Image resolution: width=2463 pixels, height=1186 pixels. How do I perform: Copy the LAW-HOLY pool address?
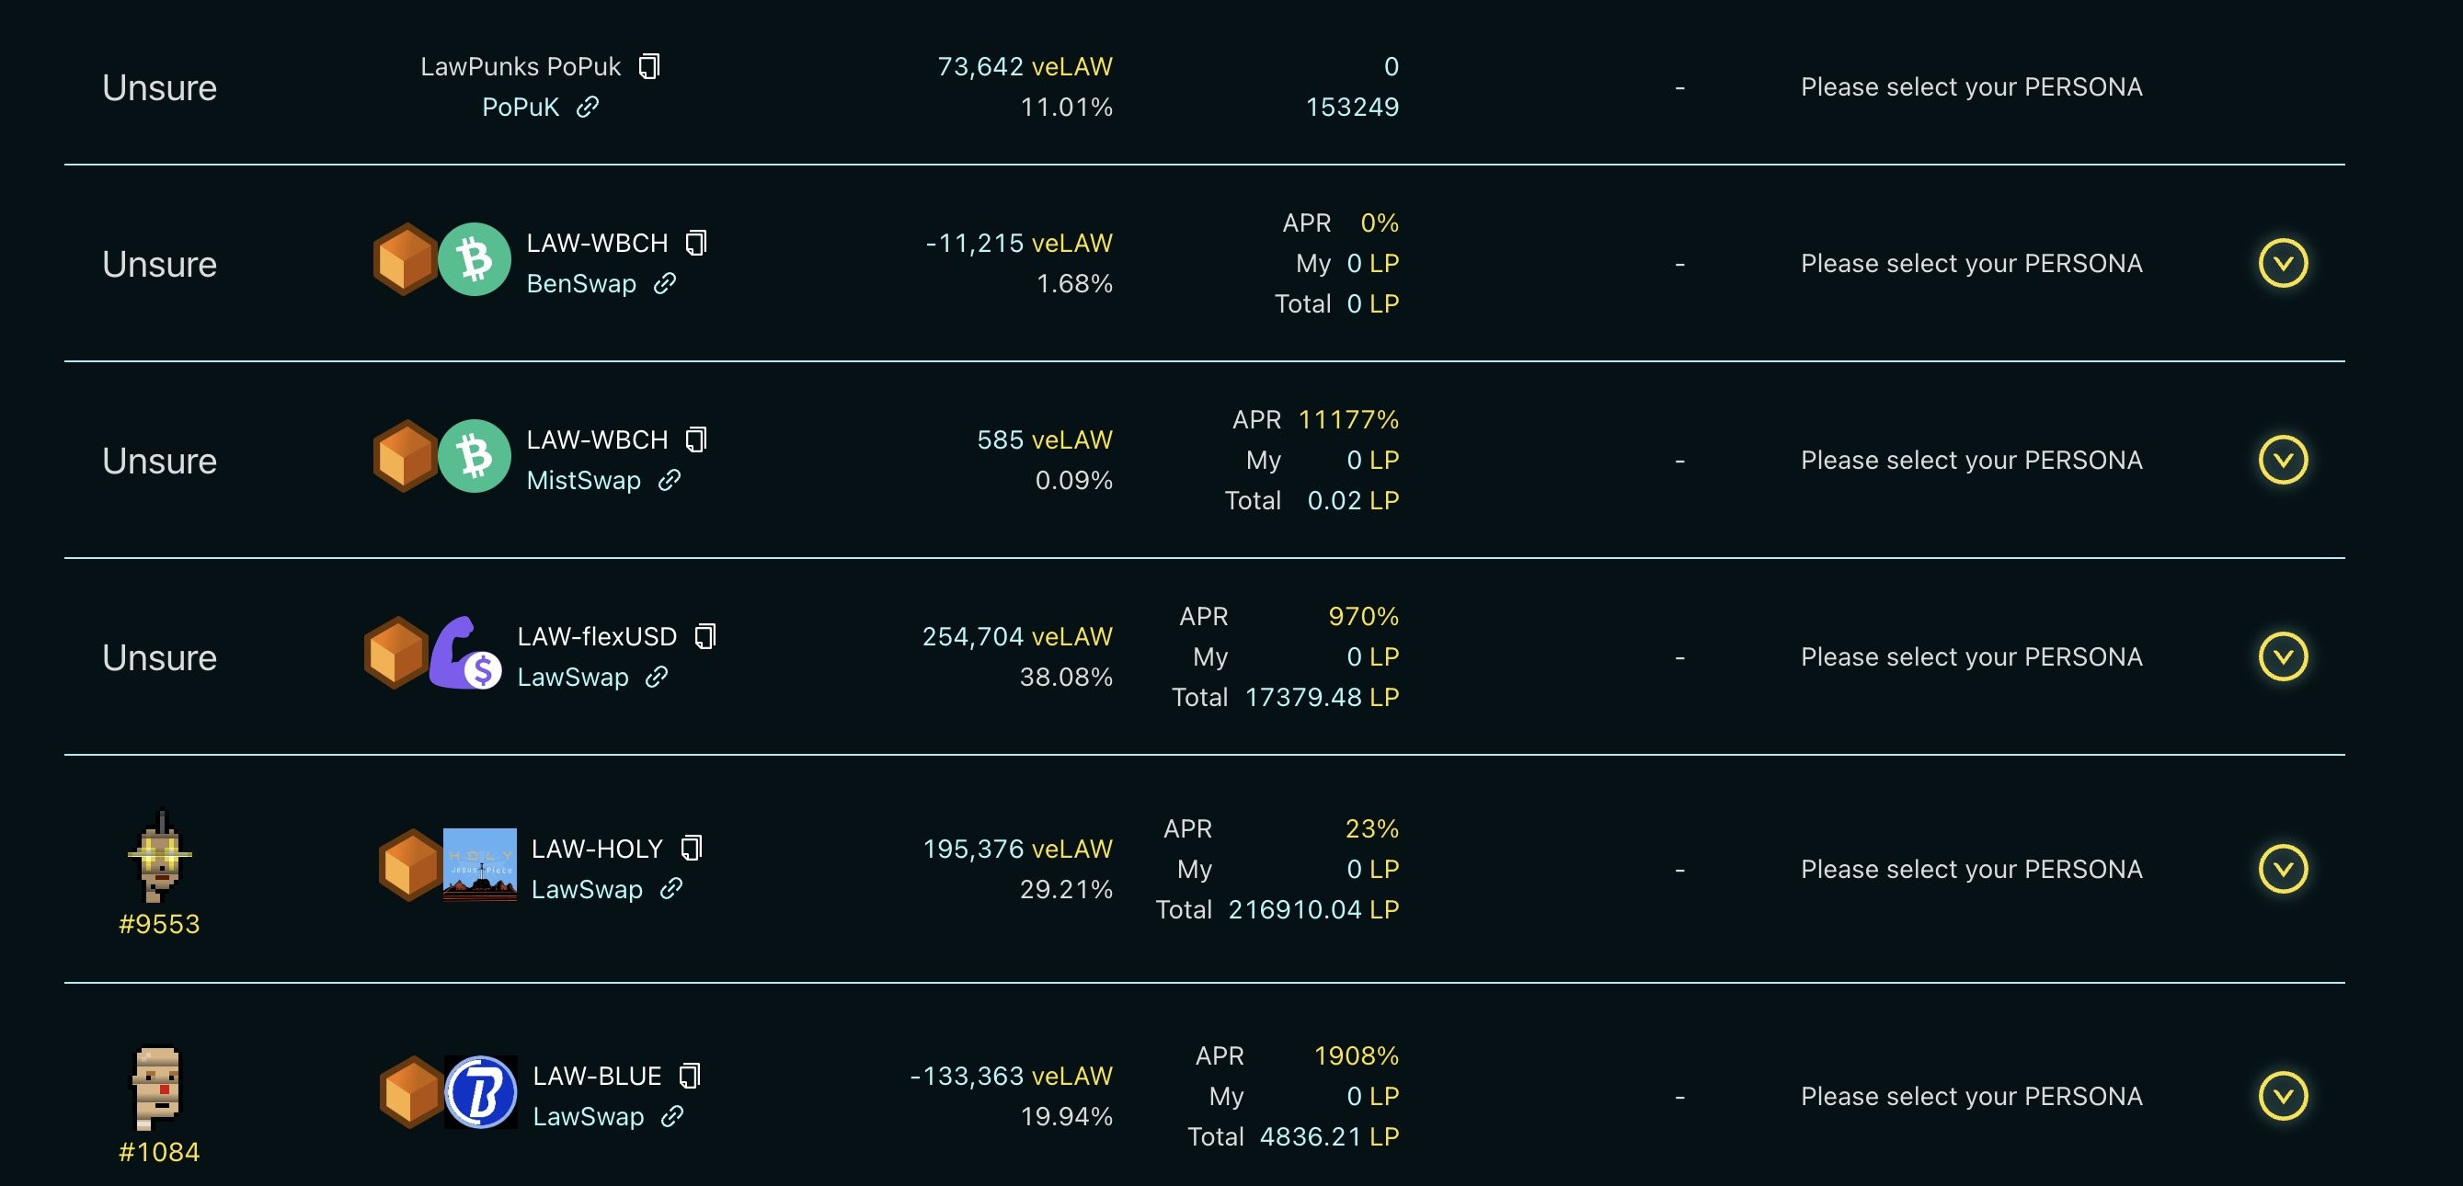(x=692, y=849)
